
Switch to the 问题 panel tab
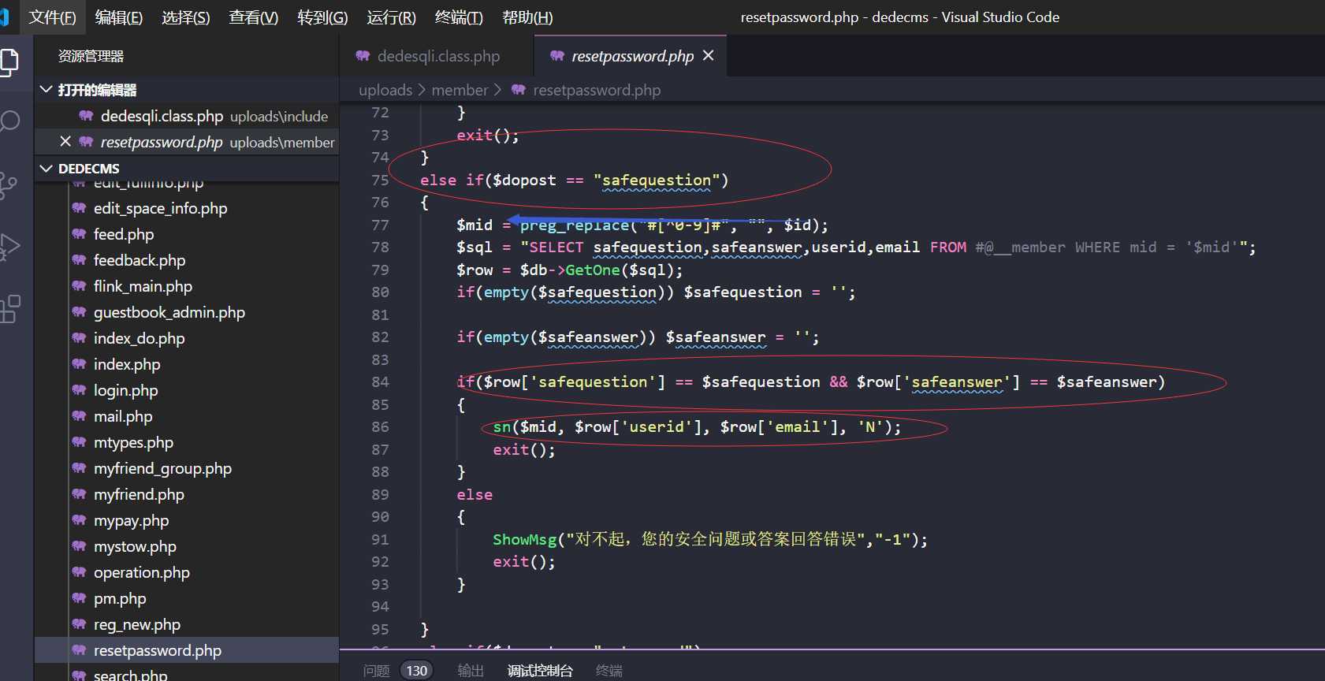point(377,671)
